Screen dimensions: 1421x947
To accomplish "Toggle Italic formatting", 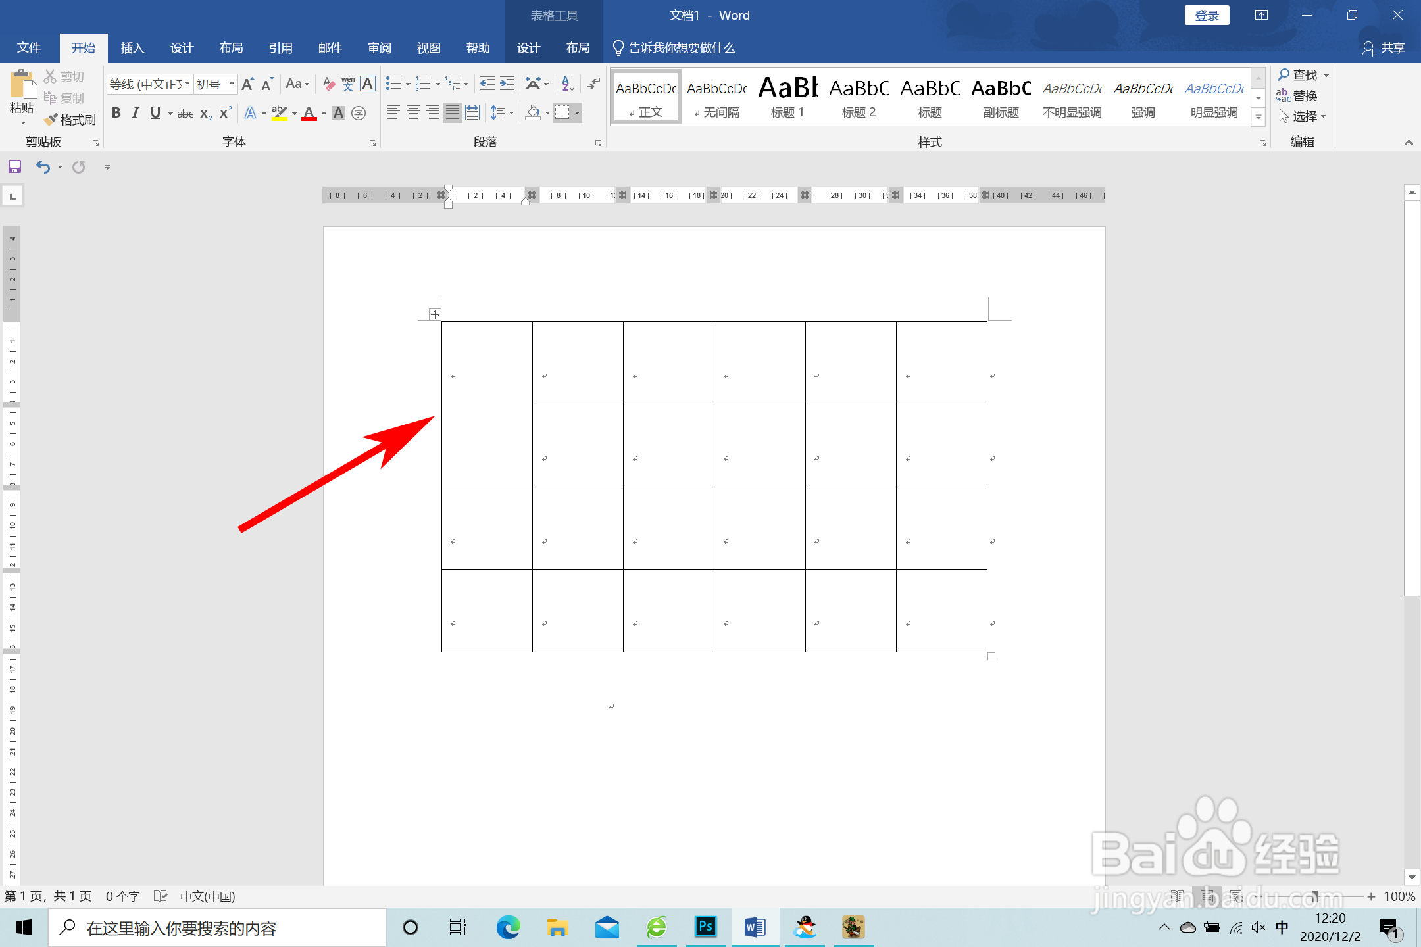I will 136,113.
